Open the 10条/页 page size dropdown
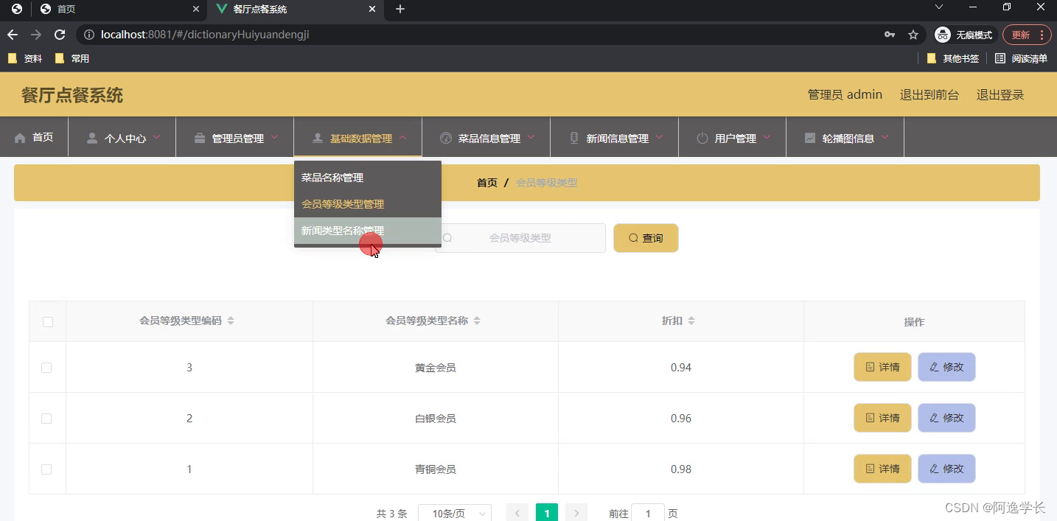 pyautogui.click(x=455, y=514)
